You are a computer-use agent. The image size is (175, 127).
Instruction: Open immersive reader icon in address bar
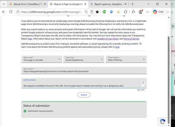click(x=92, y=12)
